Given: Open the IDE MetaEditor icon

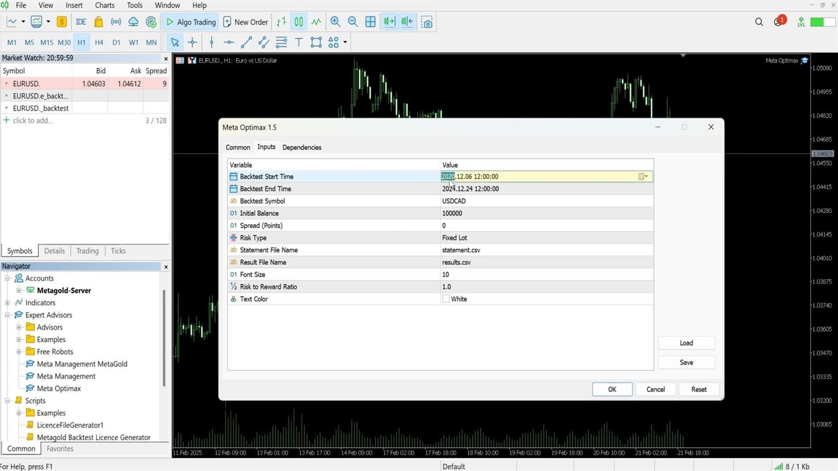Looking at the screenshot, I should (x=81, y=22).
